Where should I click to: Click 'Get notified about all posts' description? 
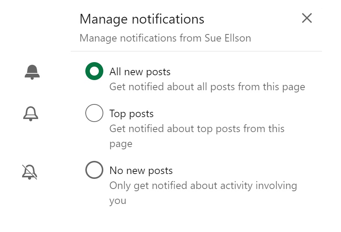(x=207, y=87)
